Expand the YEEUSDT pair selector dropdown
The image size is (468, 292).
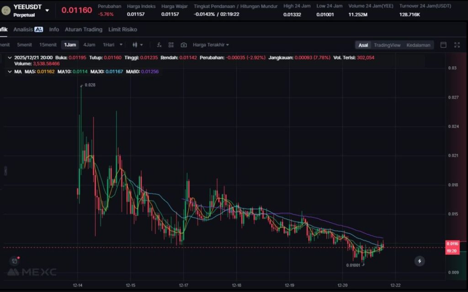tap(47, 11)
